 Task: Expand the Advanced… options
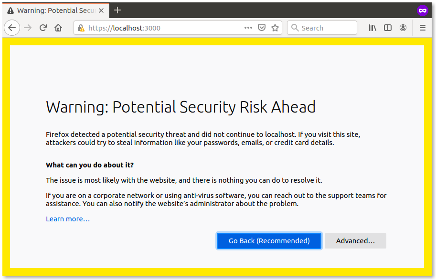pos(355,241)
